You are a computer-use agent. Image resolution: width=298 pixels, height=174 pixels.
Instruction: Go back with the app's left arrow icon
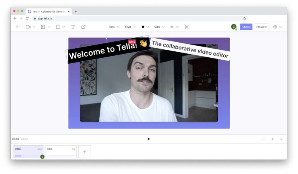(17, 27)
